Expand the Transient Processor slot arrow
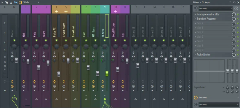Image resolution: width=240 pixels, height=108 pixels. point(195,19)
